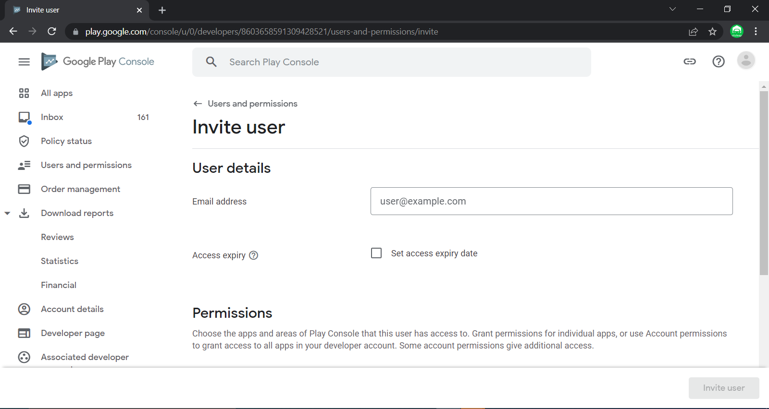
Task: Open Statistics reports item
Action: click(60, 261)
